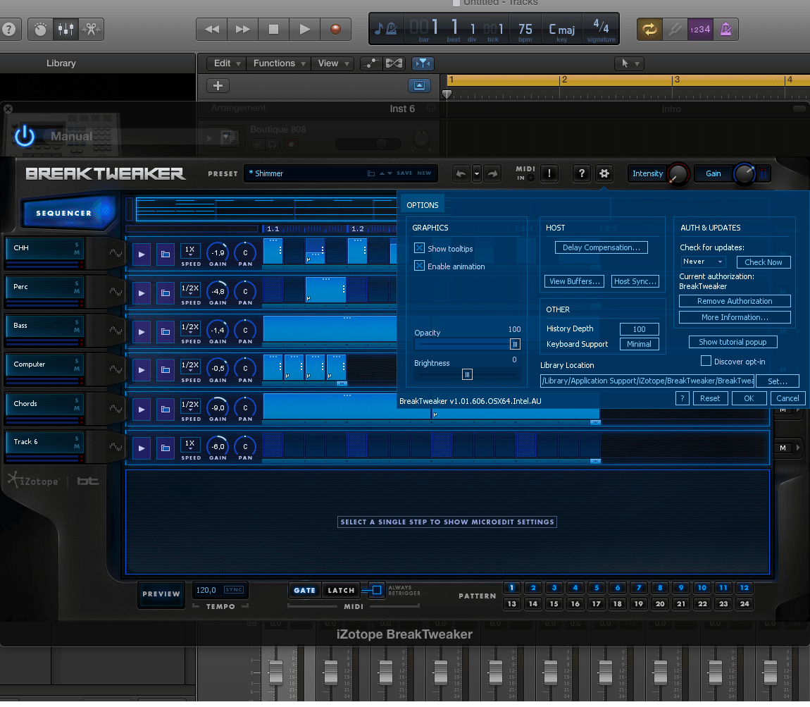
Task: Click the red record button
Action: click(336, 30)
